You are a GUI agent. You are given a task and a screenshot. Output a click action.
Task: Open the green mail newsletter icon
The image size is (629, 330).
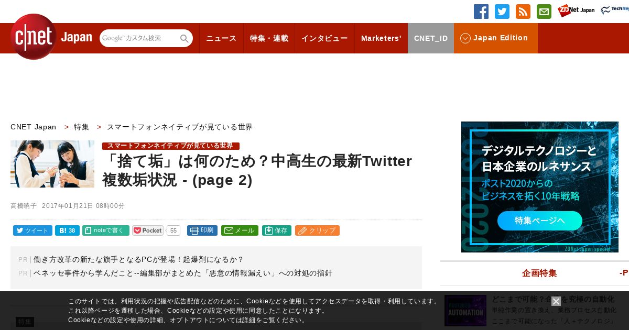click(x=544, y=12)
